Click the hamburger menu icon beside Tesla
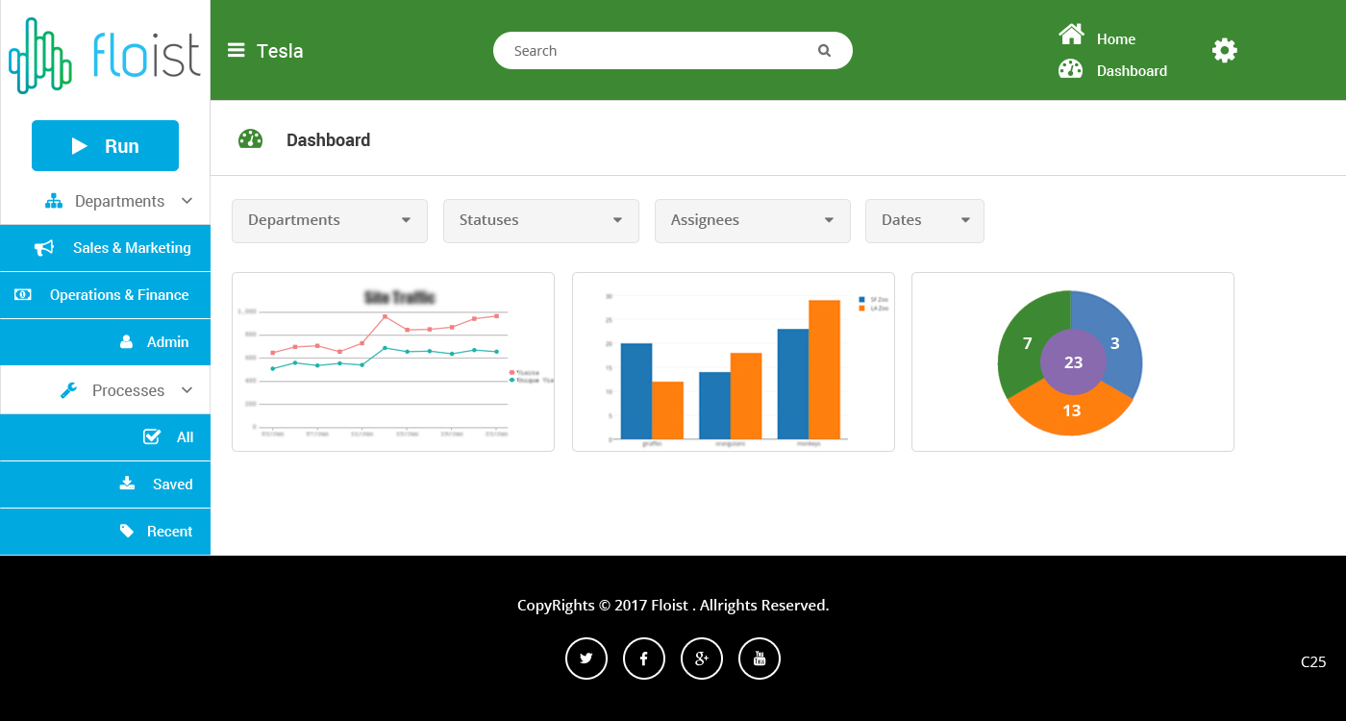Image resolution: width=1346 pixels, height=721 pixels. (x=236, y=50)
